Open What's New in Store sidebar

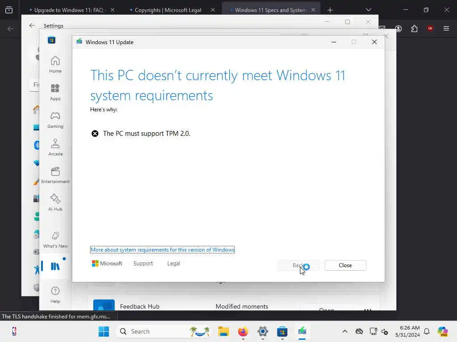pyautogui.click(x=55, y=240)
